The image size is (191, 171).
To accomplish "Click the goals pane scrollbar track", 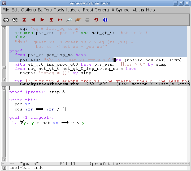I will click(x=4, y=127).
